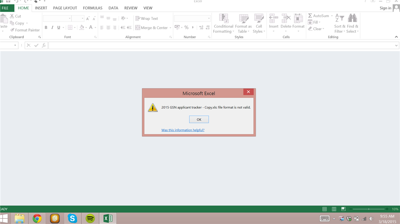Click Merge & Center
This screenshot has width=400, height=224.
[152, 28]
